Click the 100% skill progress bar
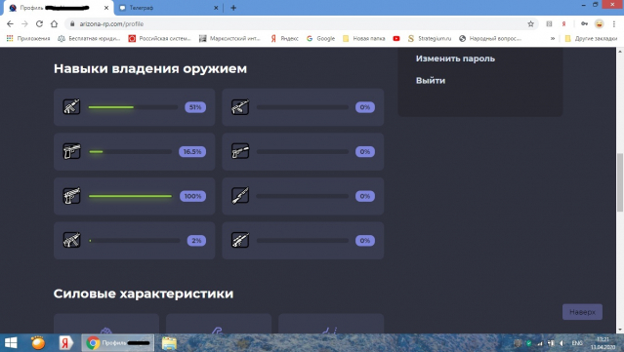 tap(130, 196)
